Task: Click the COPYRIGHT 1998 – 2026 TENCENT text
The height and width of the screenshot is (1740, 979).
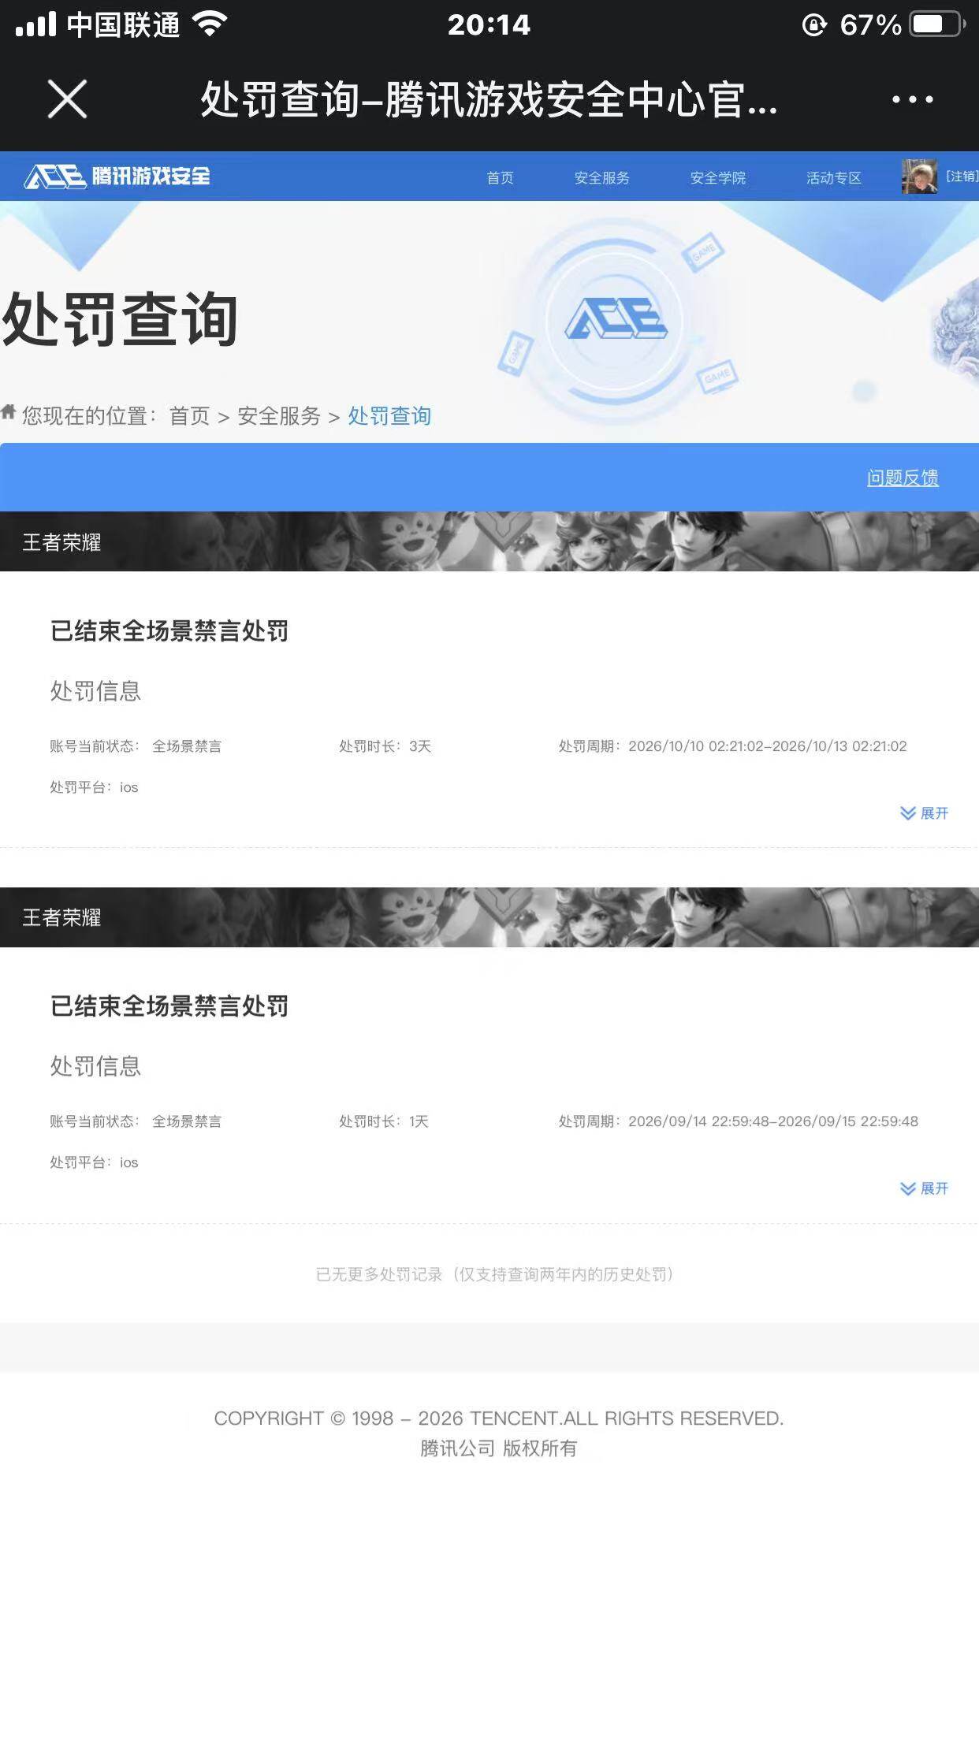Action: pos(498,1418)
